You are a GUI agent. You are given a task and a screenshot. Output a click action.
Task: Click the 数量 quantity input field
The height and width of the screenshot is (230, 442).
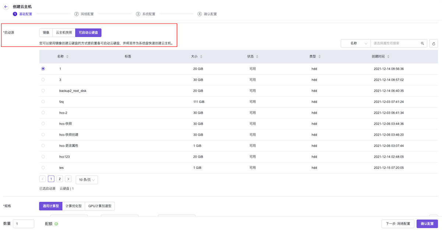pyautogui.click(x=24, y=224)
